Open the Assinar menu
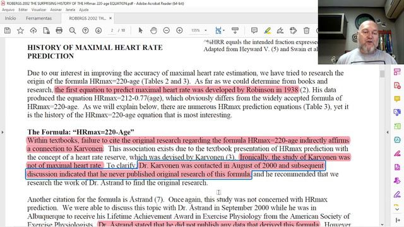Screen dimensions: 404x227 click(56, 10)
